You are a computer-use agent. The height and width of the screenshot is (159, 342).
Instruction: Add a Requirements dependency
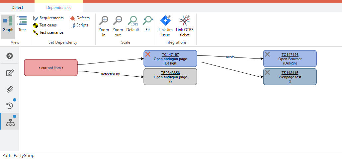[x=48, y=18]
